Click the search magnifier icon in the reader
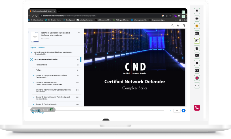The height and width of the screenshot is (139, 231). [173, 25]
